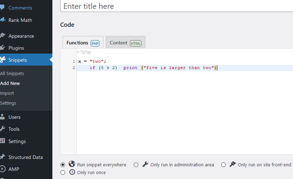Click the Users person icon
The width and height of the screenshot is (293, 179).
pyautogui.click(x=2, y=117)
